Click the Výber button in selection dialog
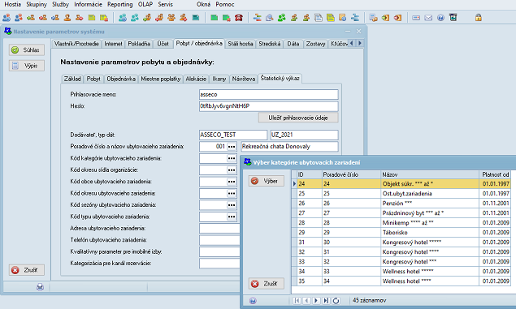This screenshot has width=516, height=309. click(x=267, y=181)
